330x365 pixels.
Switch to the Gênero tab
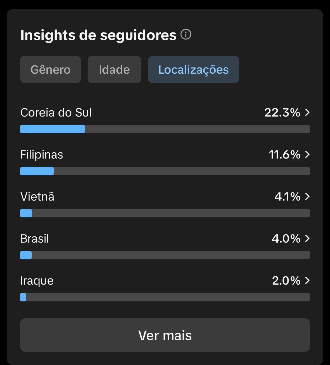coord(50,69)
